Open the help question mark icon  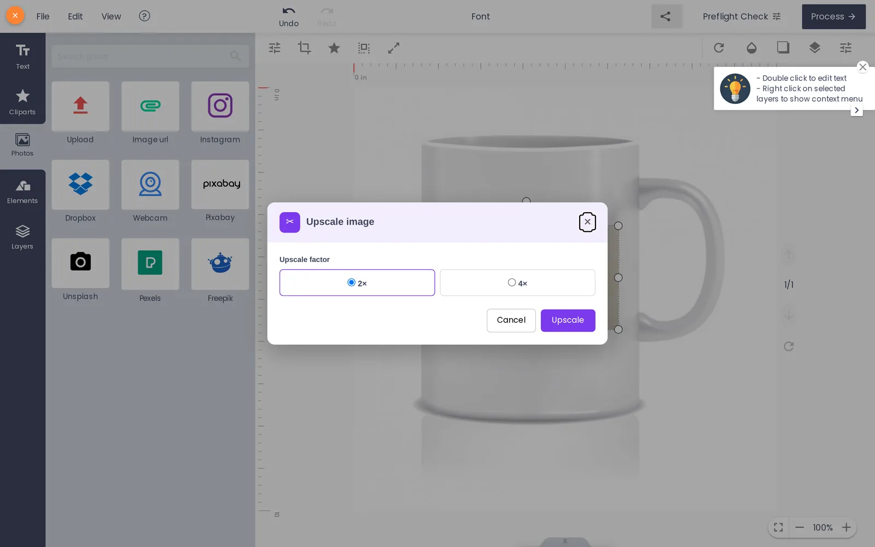tap(144, 16)
